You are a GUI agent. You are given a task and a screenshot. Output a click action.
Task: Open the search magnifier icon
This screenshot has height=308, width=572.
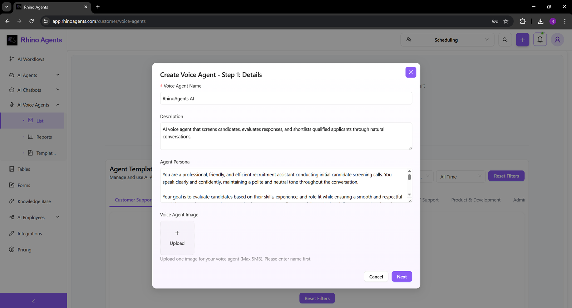click(x=505, y=40)
